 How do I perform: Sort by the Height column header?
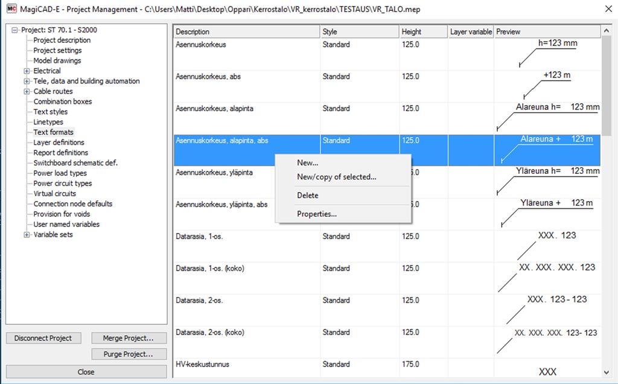pos(424,31)
